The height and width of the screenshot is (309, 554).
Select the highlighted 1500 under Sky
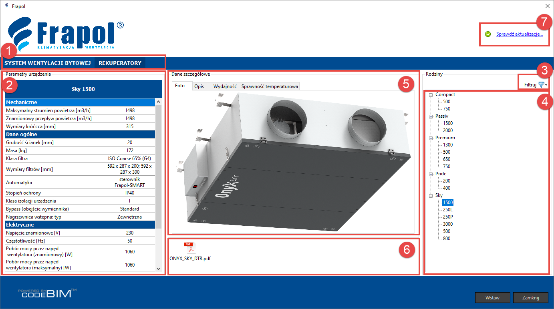tap(448, 203)
